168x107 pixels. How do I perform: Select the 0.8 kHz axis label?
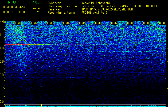[x=2, y=75]
